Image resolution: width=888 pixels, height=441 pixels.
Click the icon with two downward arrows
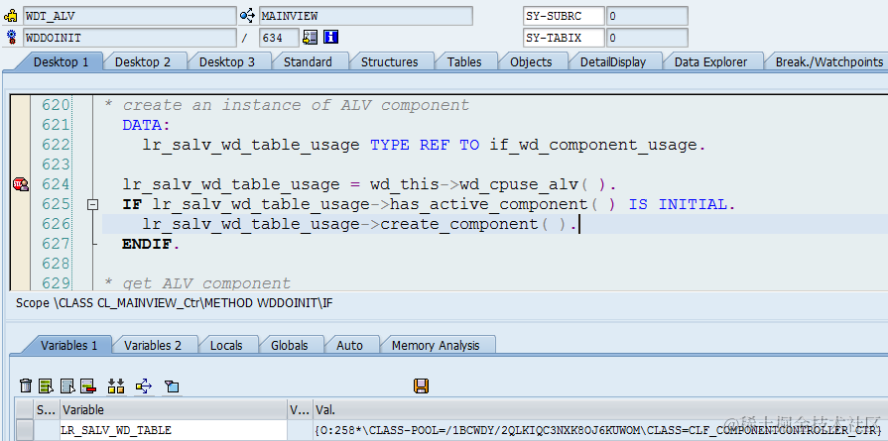116,386
